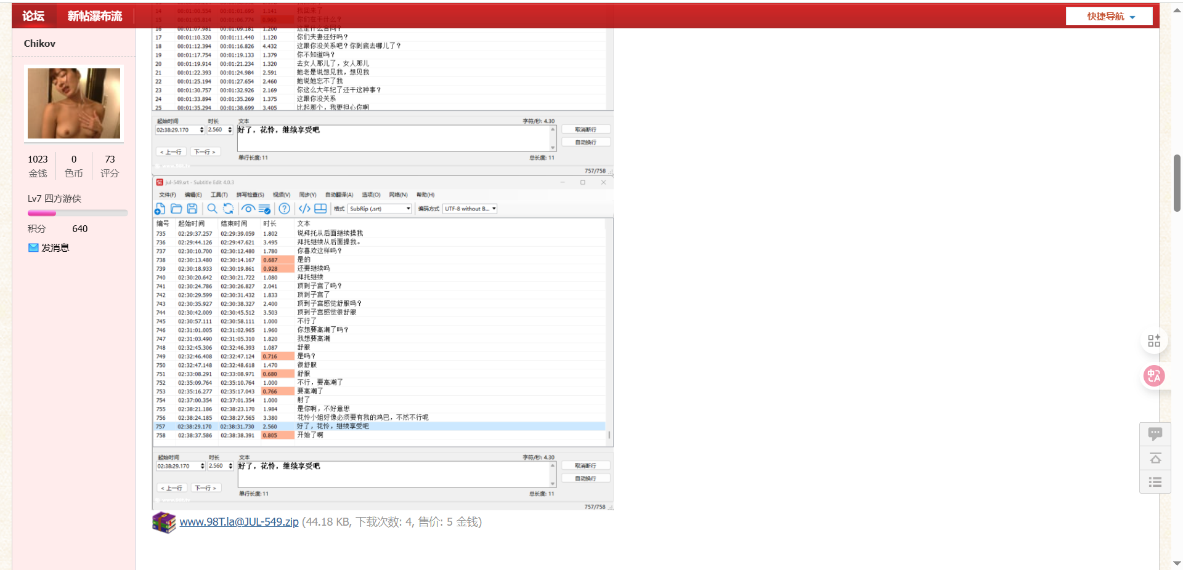
Task: Click the 73 评分 stat in the sidebar
Action: click(110, 166)
